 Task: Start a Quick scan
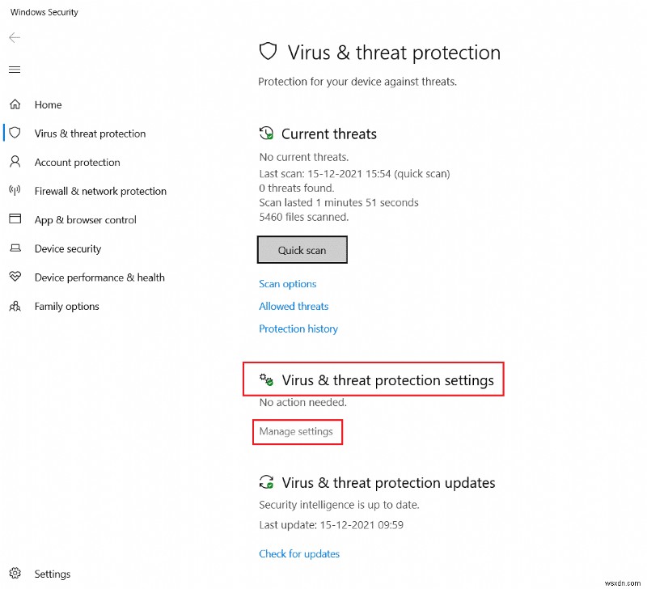302,249
